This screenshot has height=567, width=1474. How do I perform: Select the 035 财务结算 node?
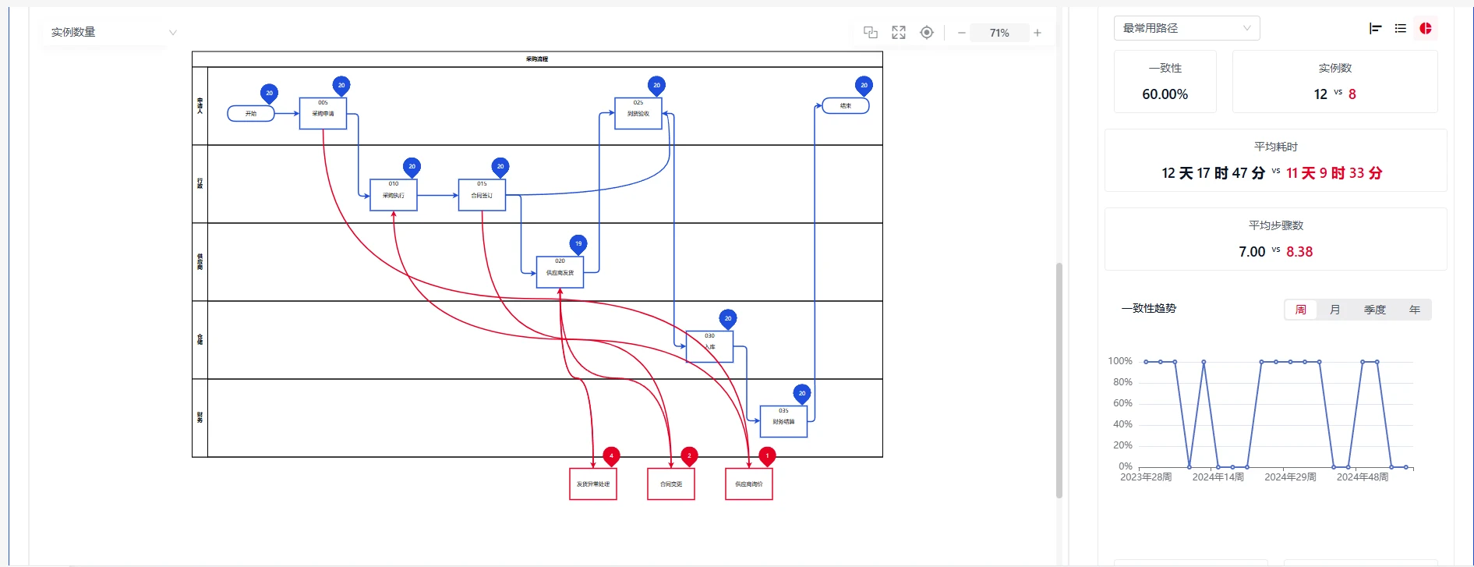(x=783, y=421)
